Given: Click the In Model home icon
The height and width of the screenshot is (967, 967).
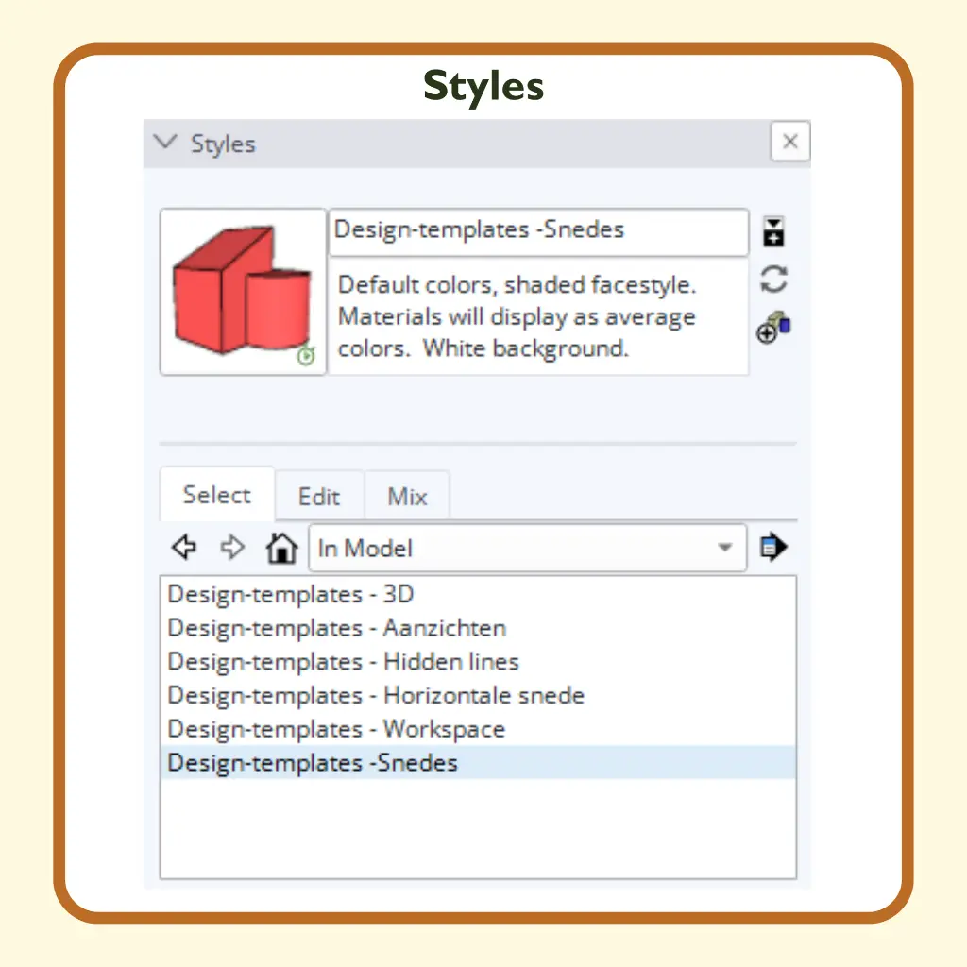Looking at the screenshot, I should pos(281,547).
